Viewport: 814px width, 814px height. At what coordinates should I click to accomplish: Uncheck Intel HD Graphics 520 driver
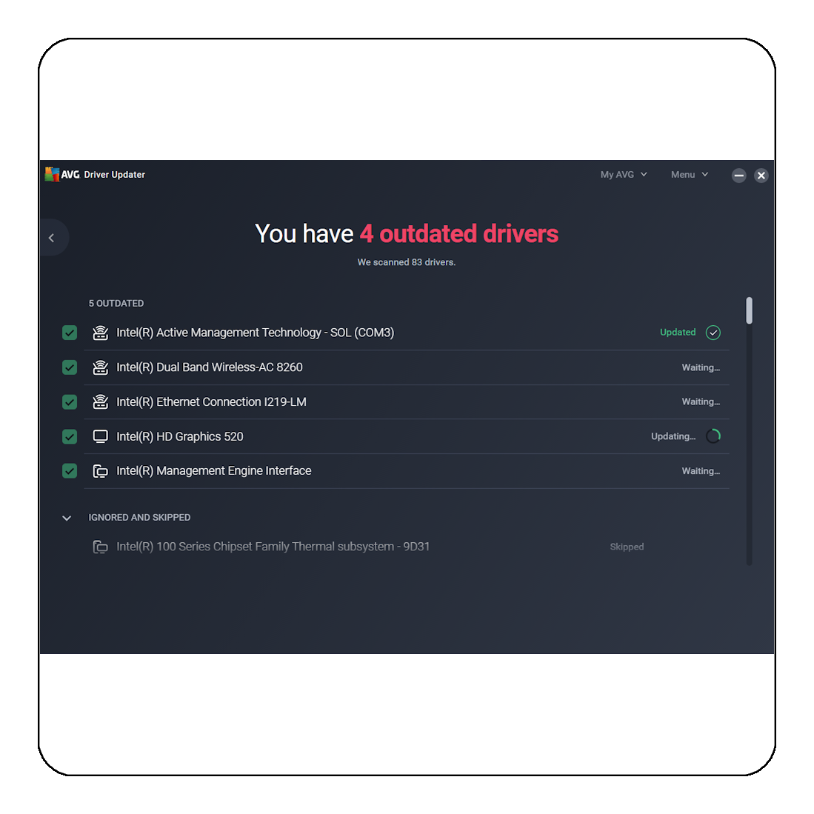[x=70, y=436]
